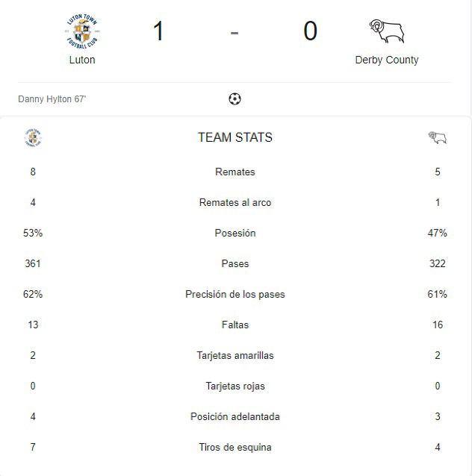Image resolution: width=472 pixels, height=476 pixels.
Task: Open the Derby County team name link
Action: [x=387, y=60]
